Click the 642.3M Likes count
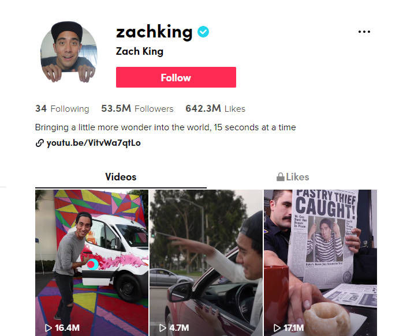 pyautogui.click(x=215, y=108)
